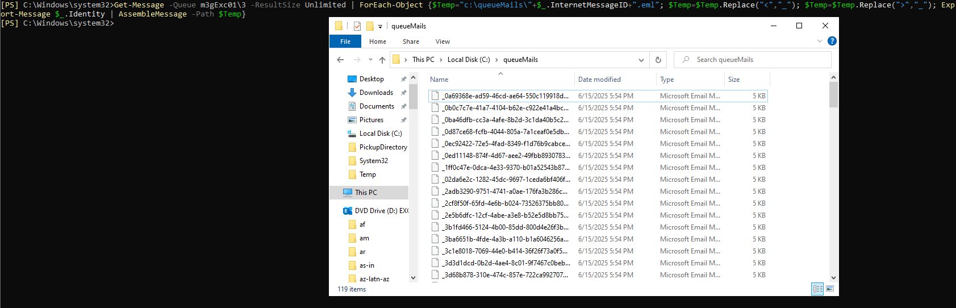Select file _0ed11148-874f-4d67-aee2-49fbb8930783

pyautogui.click(x=599, y=156)
